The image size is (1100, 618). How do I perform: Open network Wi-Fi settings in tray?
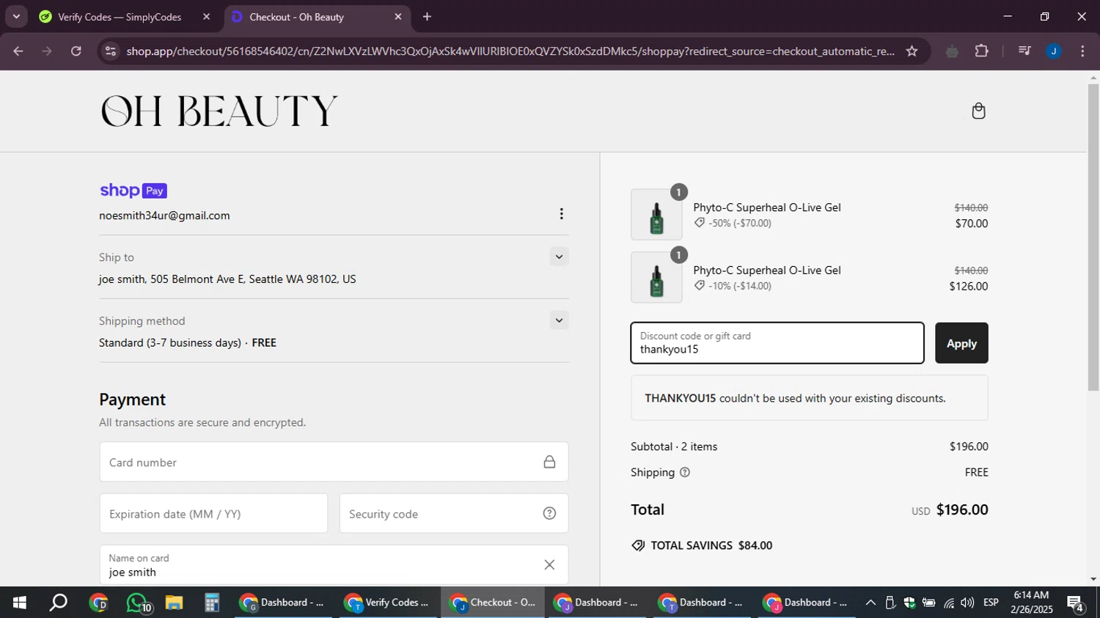coord(949,603)
